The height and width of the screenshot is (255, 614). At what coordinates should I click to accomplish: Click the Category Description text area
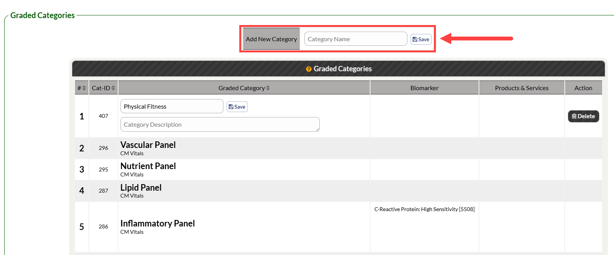coord(220,124)
